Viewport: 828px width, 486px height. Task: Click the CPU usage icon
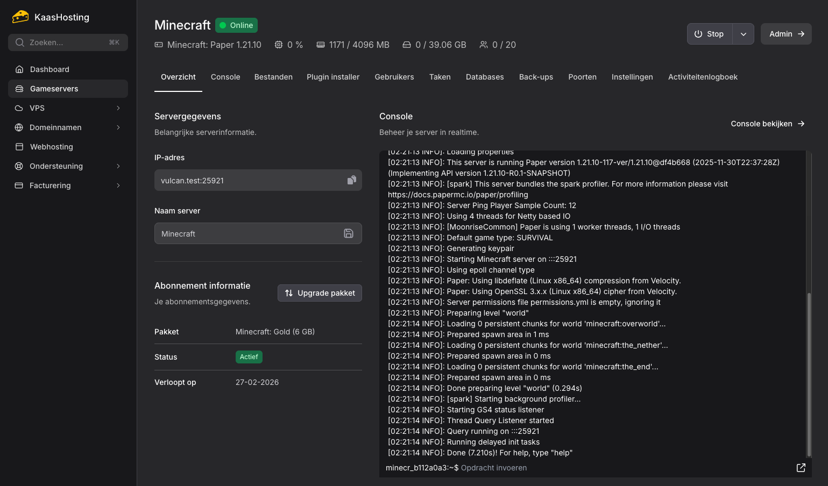279,45
